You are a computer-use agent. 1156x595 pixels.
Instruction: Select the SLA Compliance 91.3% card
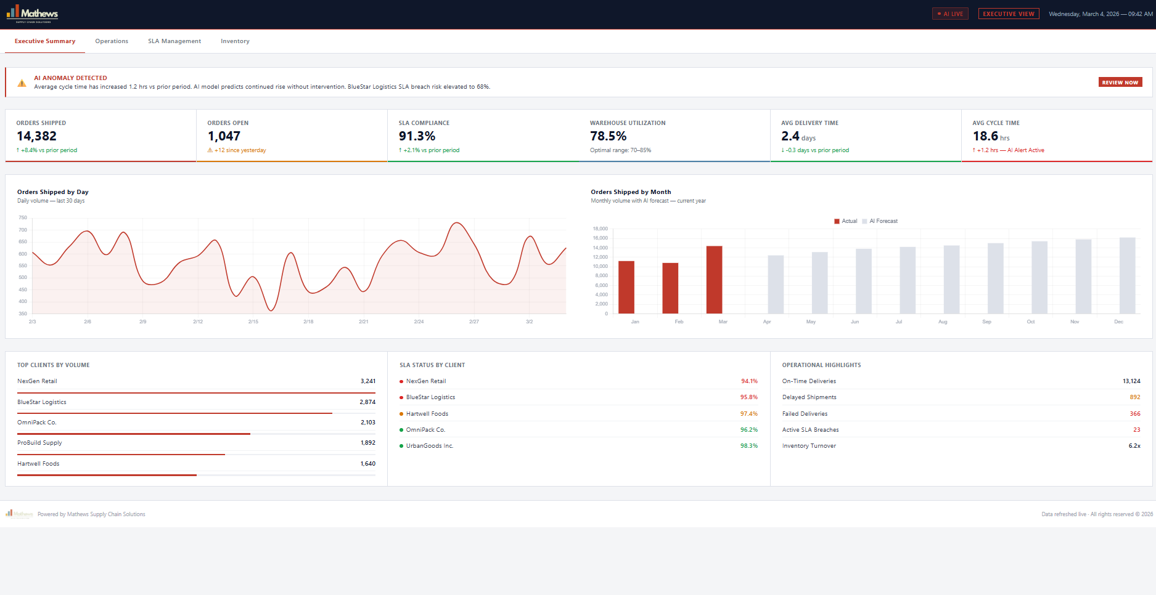(x=483, y=136)
